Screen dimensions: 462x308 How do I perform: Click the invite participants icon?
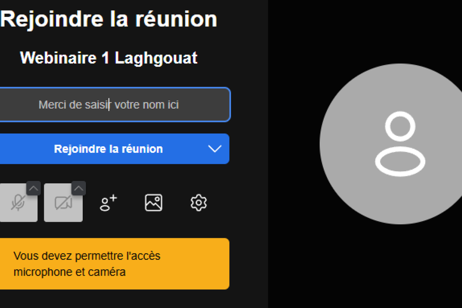(x=108, y=203)
